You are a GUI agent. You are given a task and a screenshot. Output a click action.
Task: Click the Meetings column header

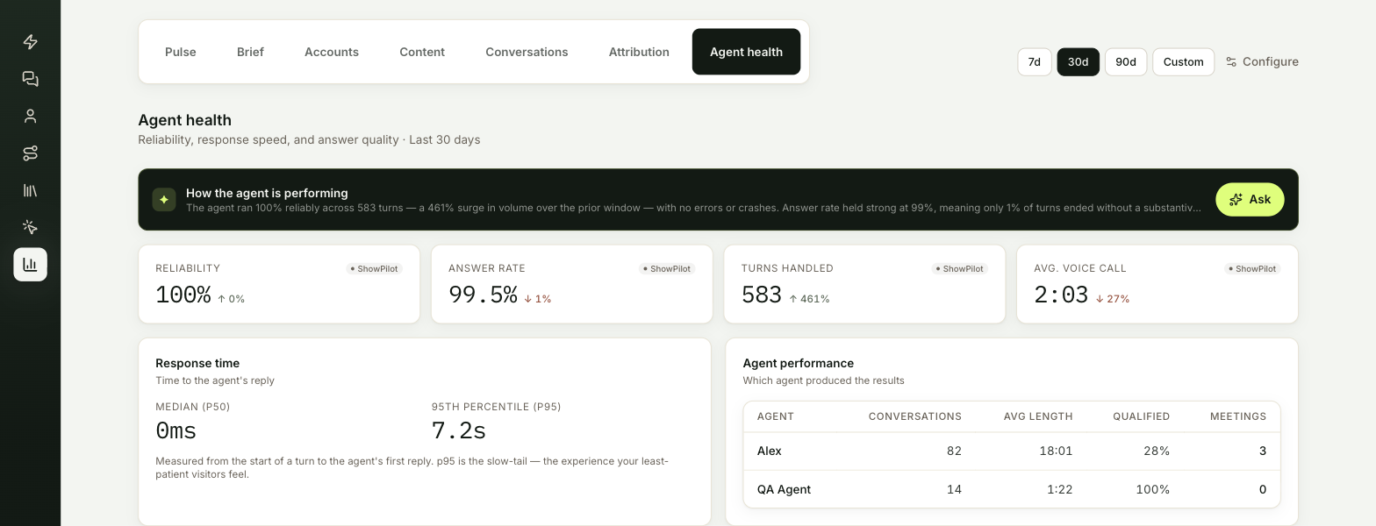[1238, 416]
